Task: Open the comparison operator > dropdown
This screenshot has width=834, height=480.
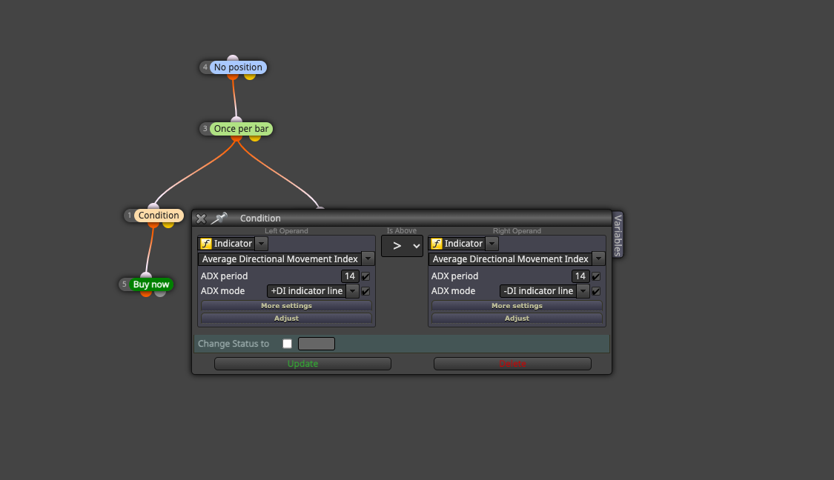Action: click(x=402, y=246)
